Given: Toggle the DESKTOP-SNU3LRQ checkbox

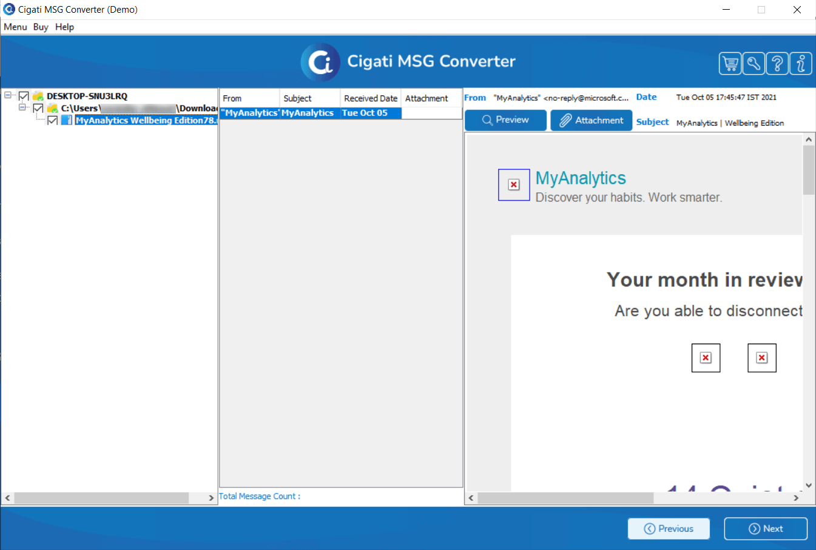Looking at the screenshot, I should point(24,96).
